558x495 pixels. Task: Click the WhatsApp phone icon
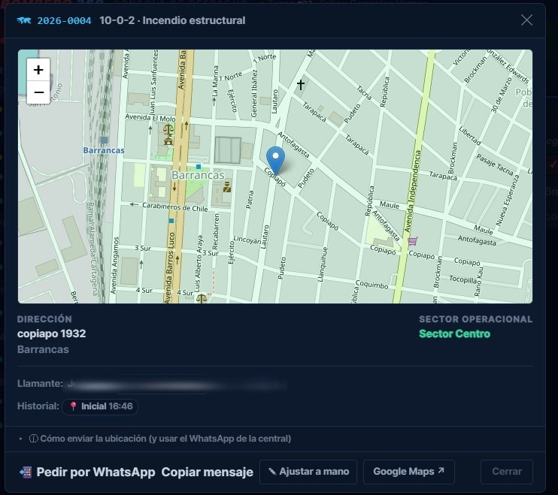[26, 472]
